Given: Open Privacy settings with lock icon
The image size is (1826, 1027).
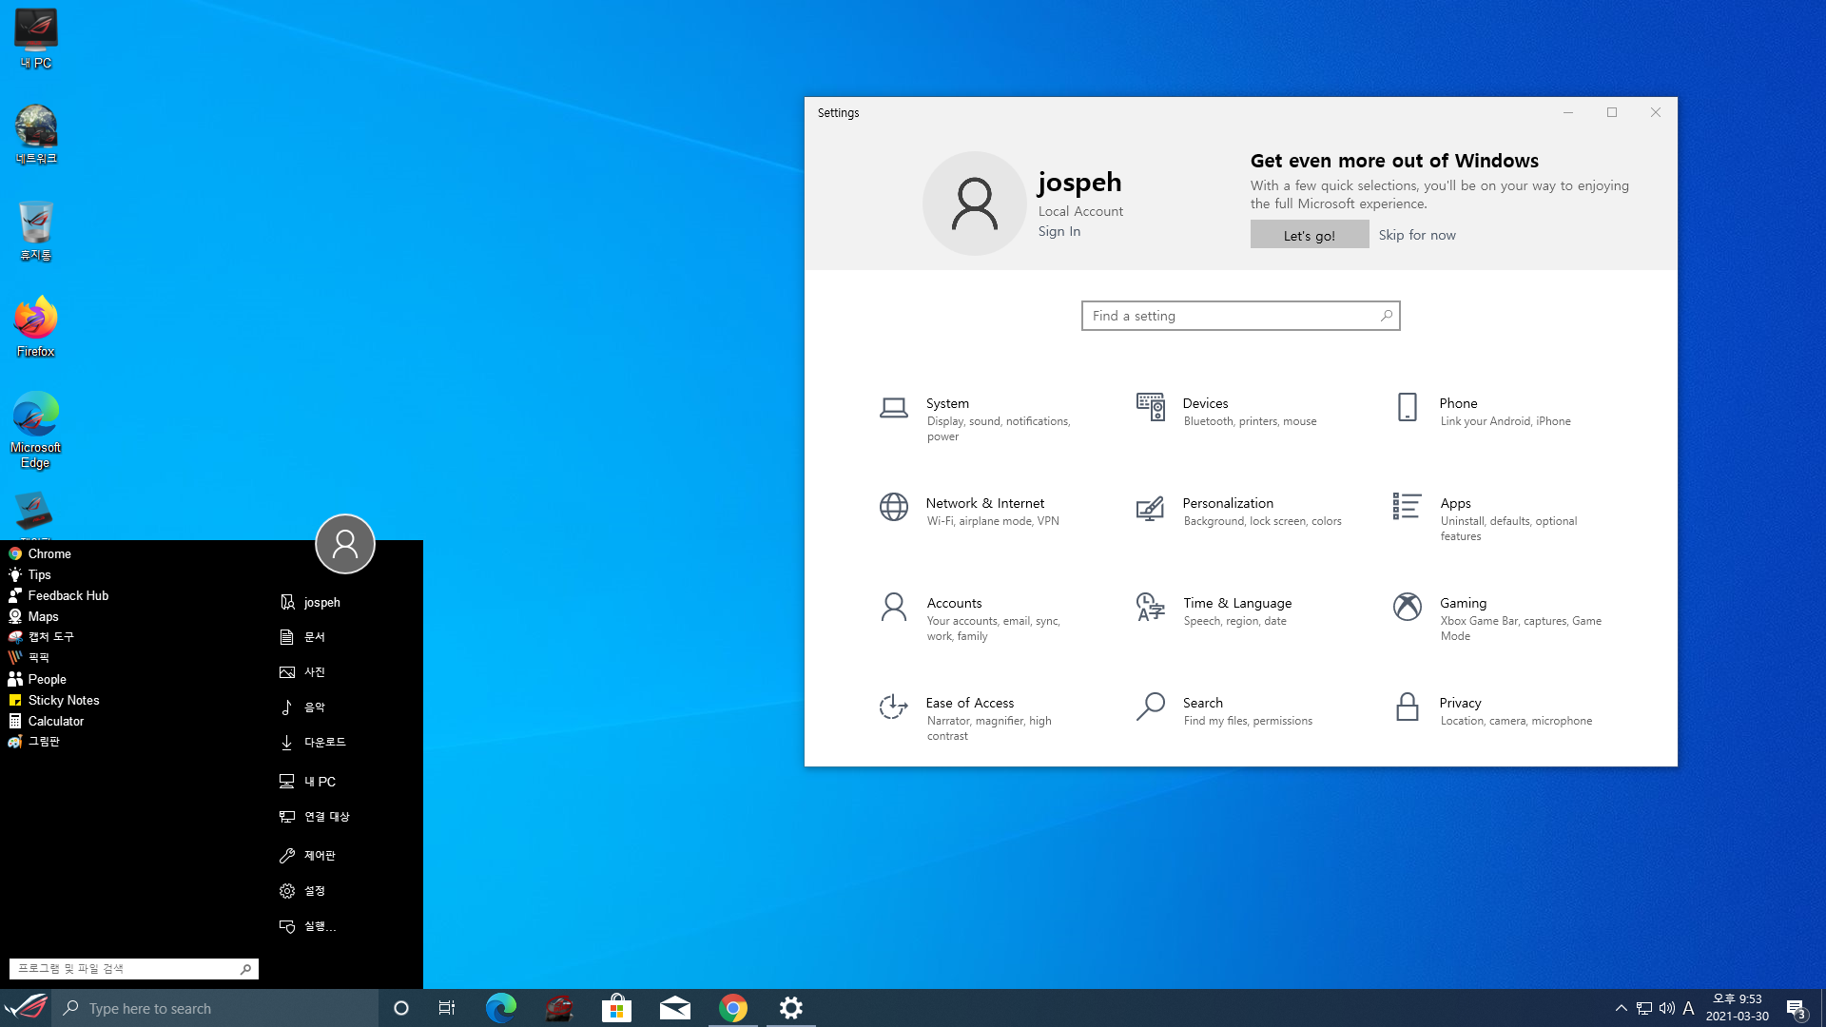Looking at the screenshot, I should (1460, 704).
